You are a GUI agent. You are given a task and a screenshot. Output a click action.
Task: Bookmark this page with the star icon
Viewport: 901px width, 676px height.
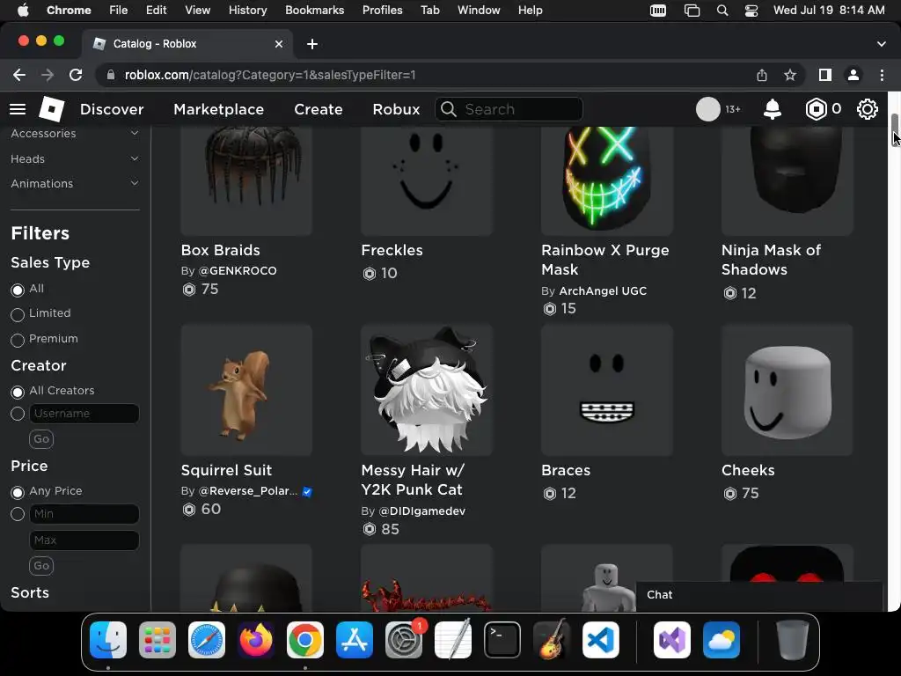coord(790,75)
